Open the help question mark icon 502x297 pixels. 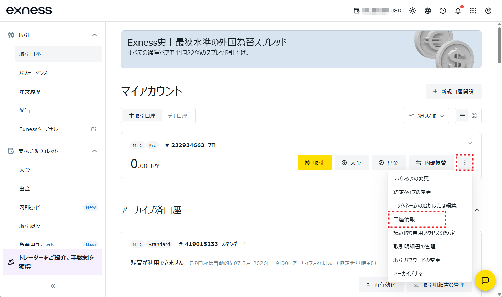[x=443, y=11]
